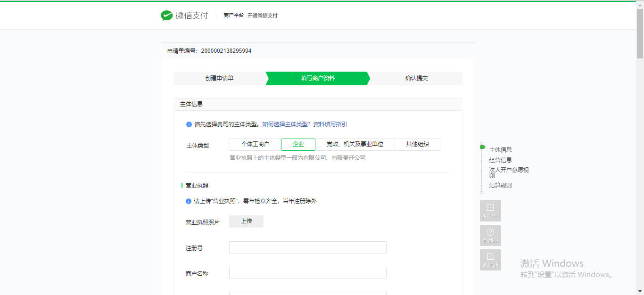Select 党政、机关及事业单位 entity type
Image resolution: width=644 pixels, height=295 pixels.
coord(355,145)
